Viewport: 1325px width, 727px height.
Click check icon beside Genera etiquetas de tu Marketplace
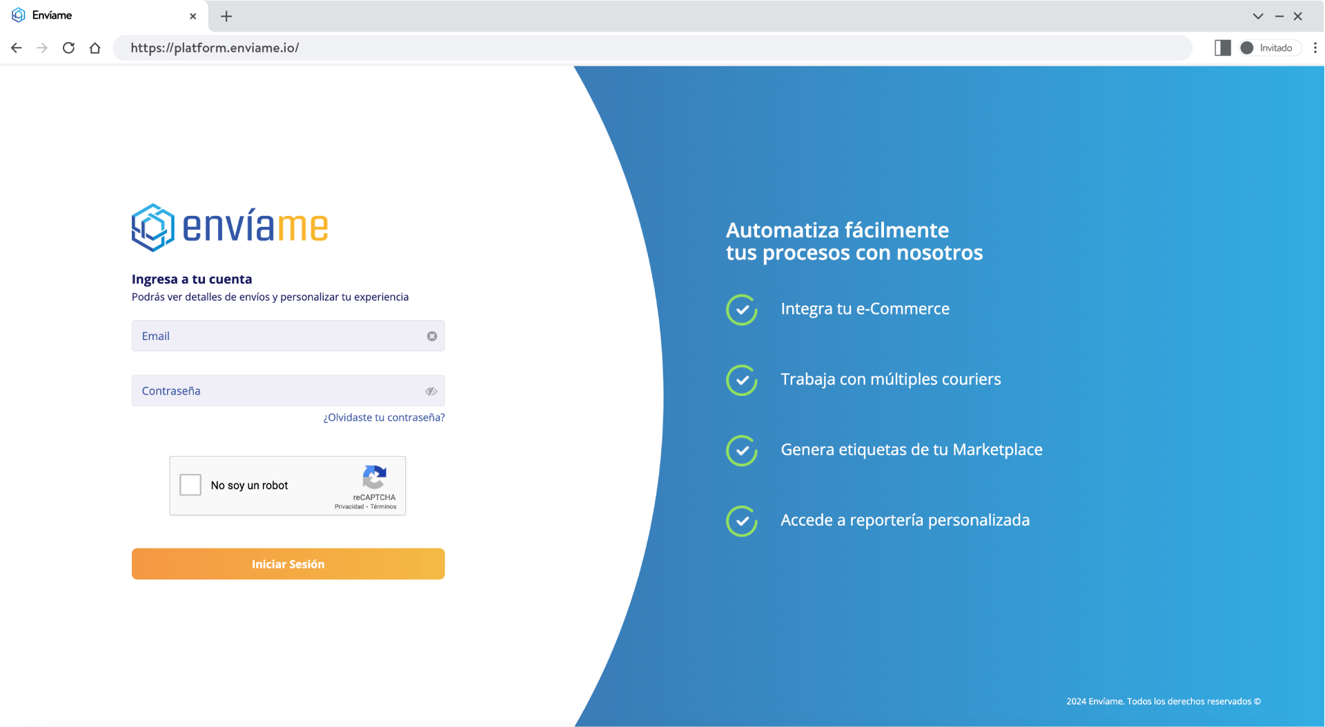click(x=742, y=450)
